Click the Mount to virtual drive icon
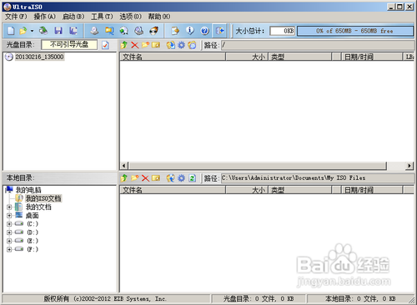This screenshot has width=417, height=305. point(138,31)
